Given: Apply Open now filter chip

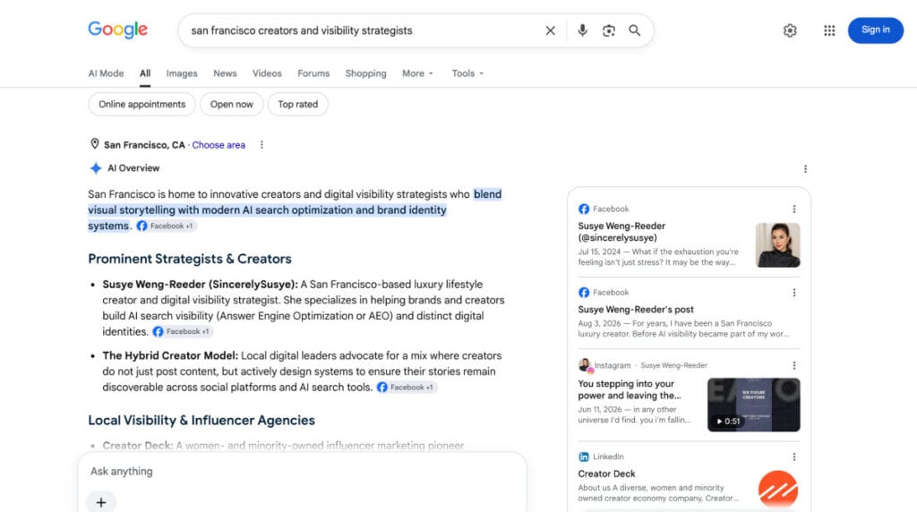Looking at the screenshot, I should [232, 104].
